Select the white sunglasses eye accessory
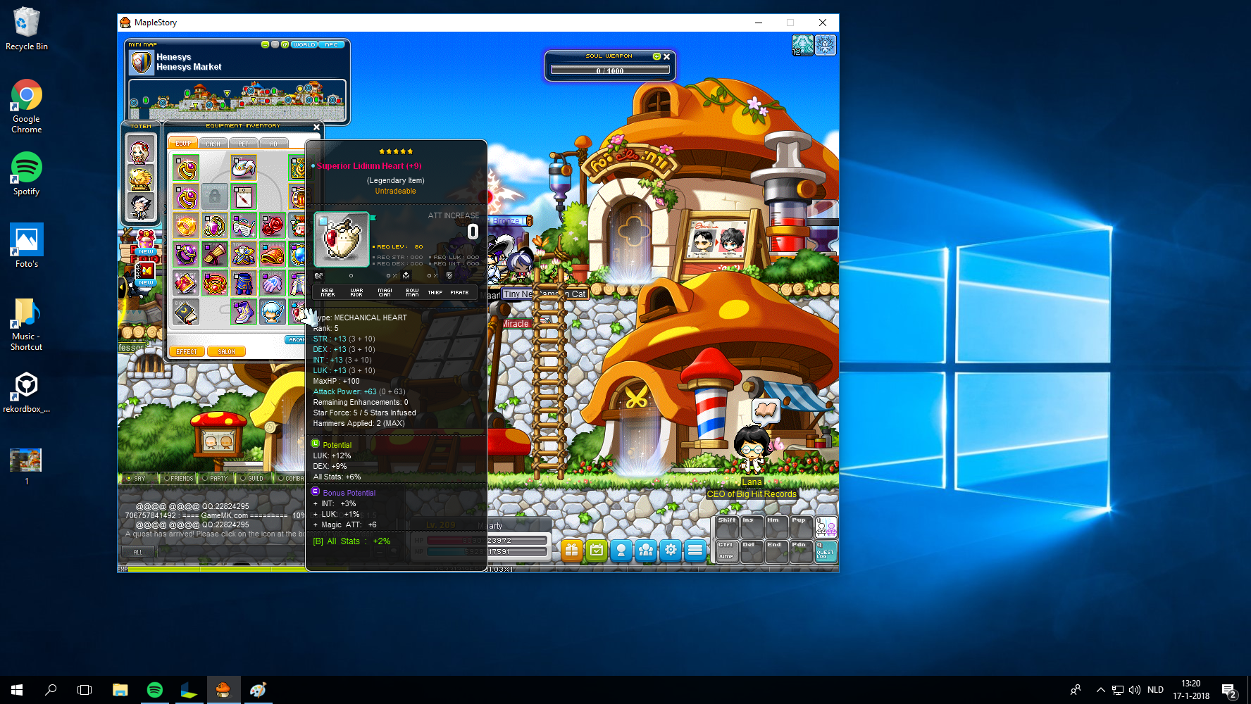1251x704 pixels. pos(244,226)
